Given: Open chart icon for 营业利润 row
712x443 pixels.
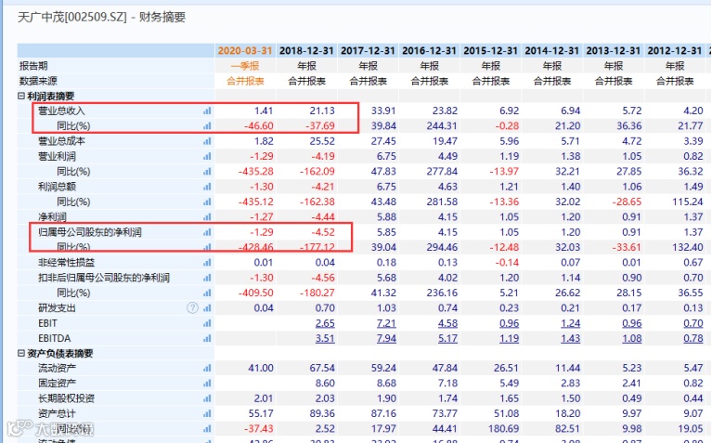Looking at the screenshot, I should (x=207, y=156).
